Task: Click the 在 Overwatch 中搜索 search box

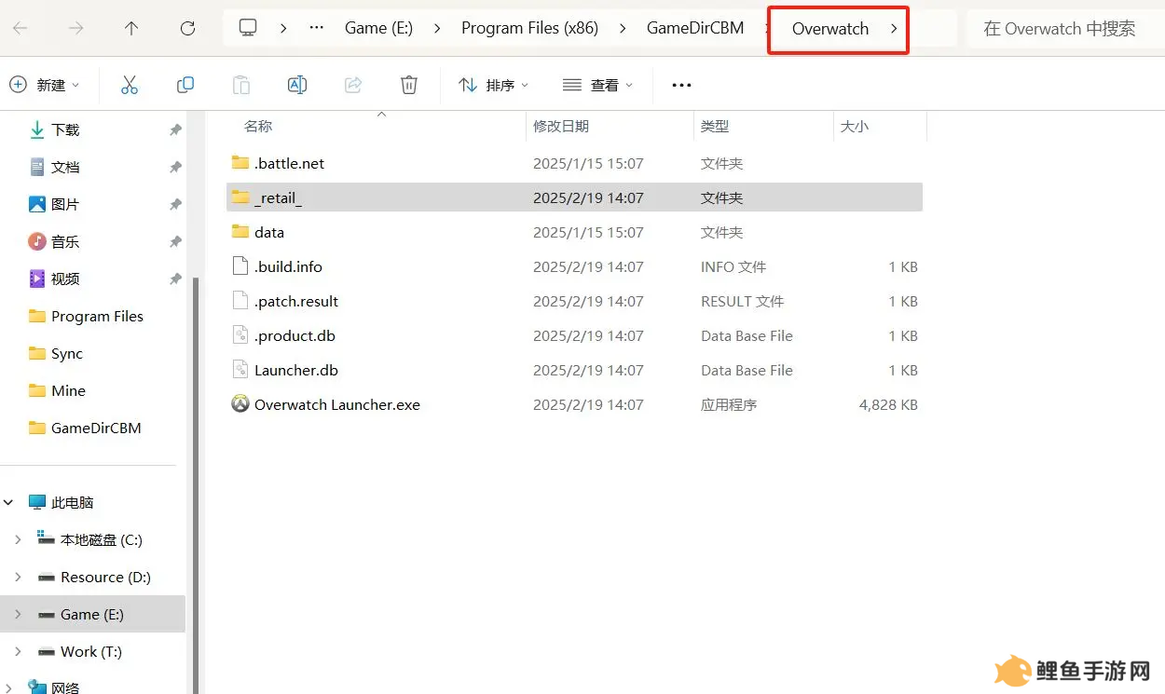Action: tap(1059, 29)
